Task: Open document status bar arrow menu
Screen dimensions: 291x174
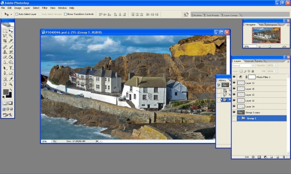Action: (97, 141)
